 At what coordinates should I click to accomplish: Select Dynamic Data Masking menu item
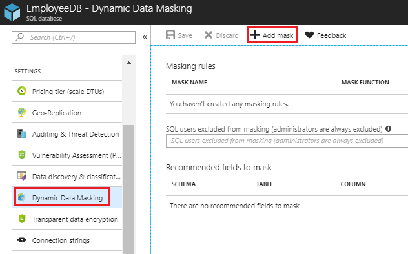[x=67, y=197]
